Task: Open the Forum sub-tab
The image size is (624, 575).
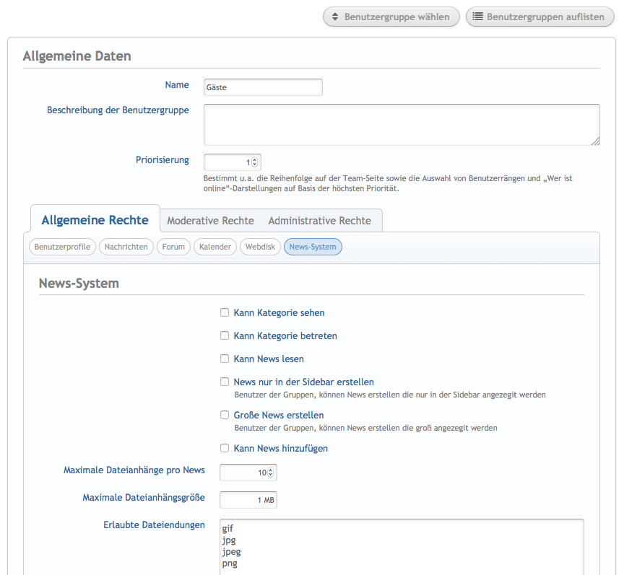Action: coord(173,247)
